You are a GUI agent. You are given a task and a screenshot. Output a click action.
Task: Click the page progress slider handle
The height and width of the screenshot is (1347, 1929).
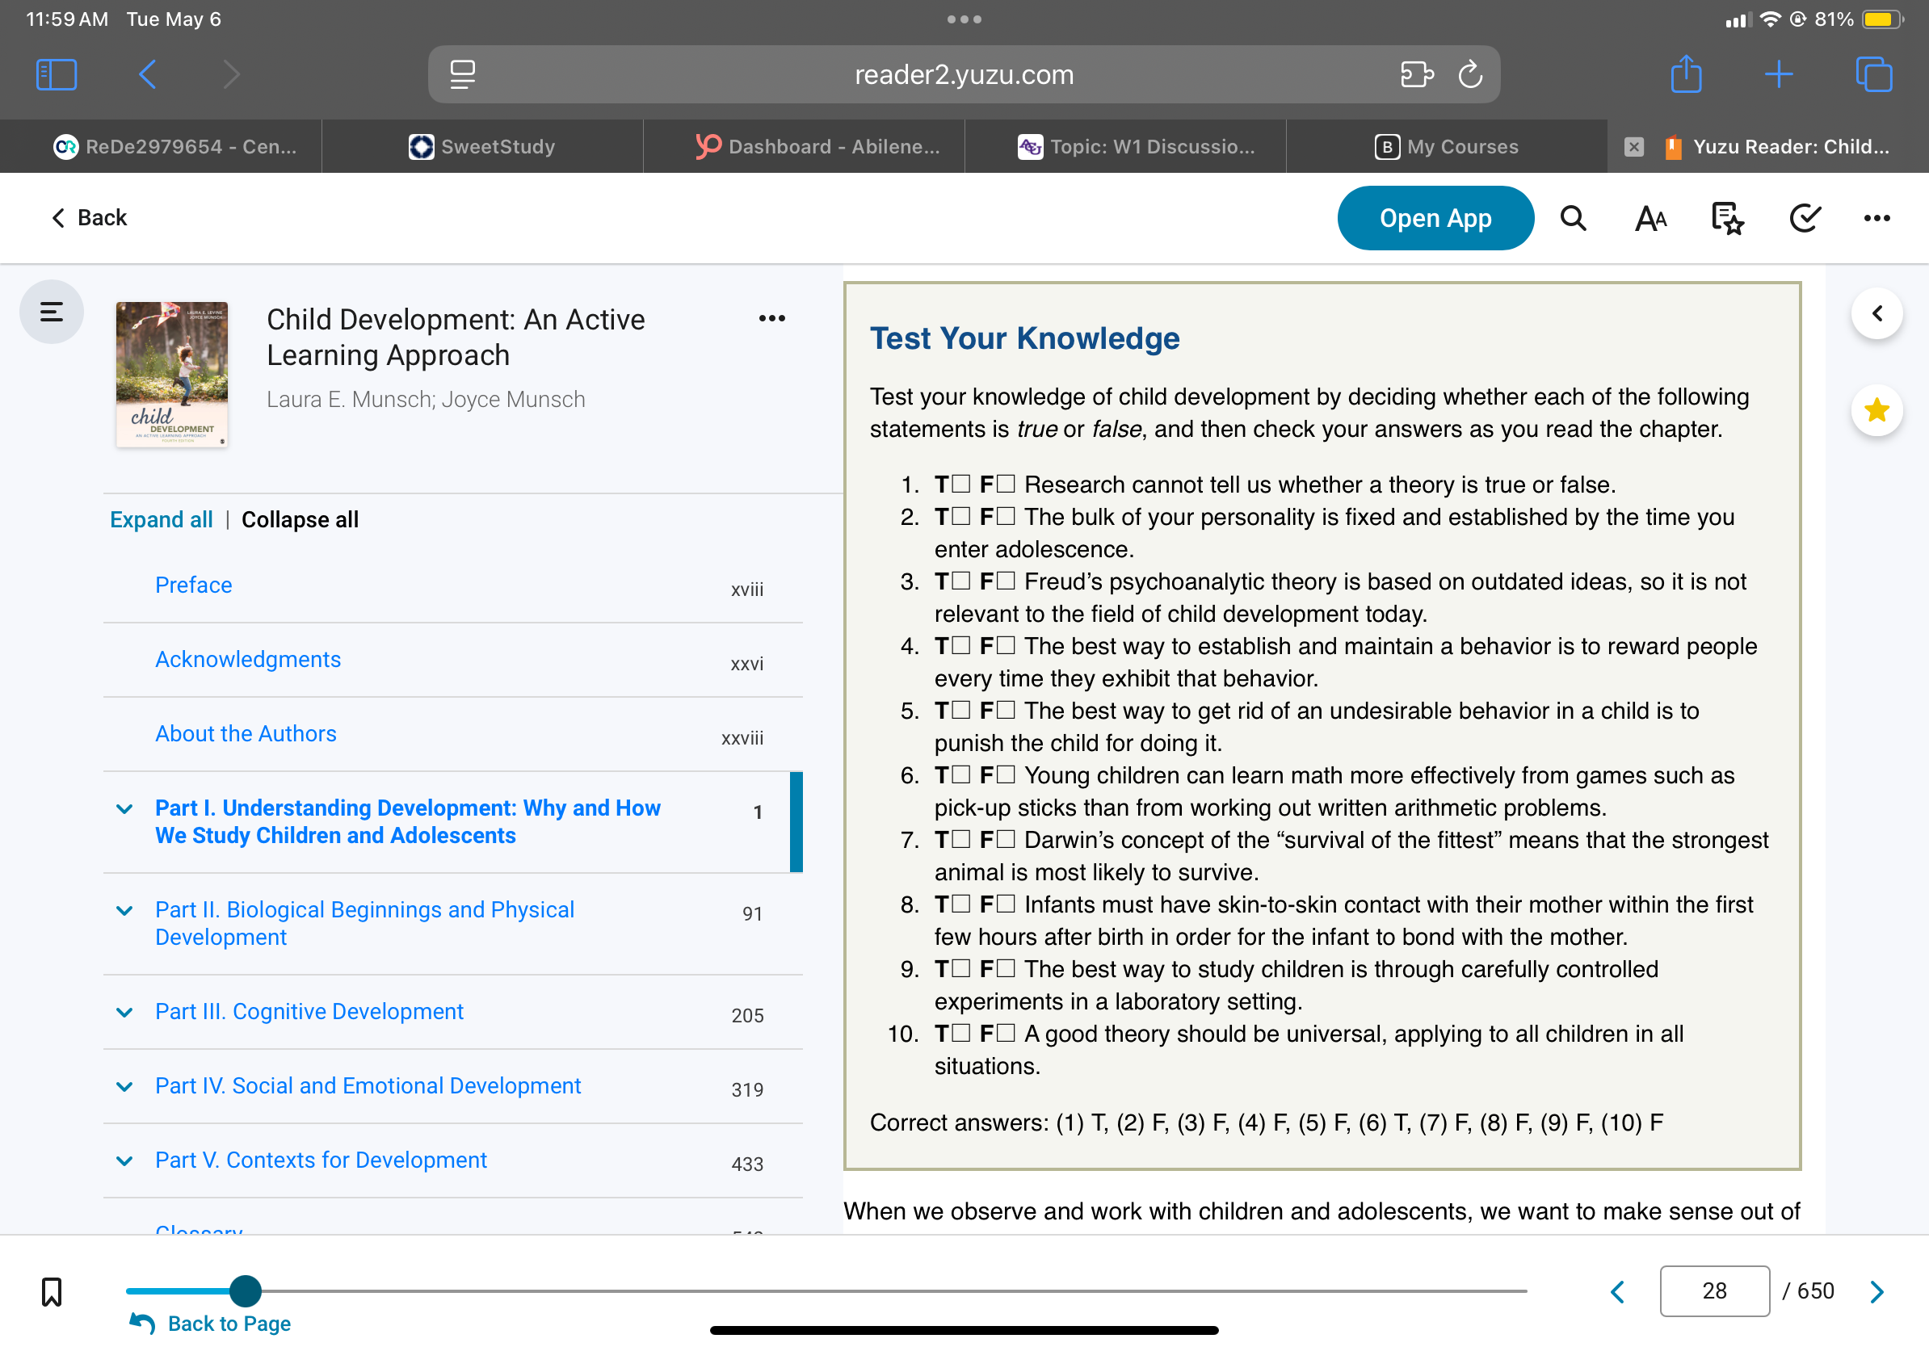click(x=246, y=1290)
